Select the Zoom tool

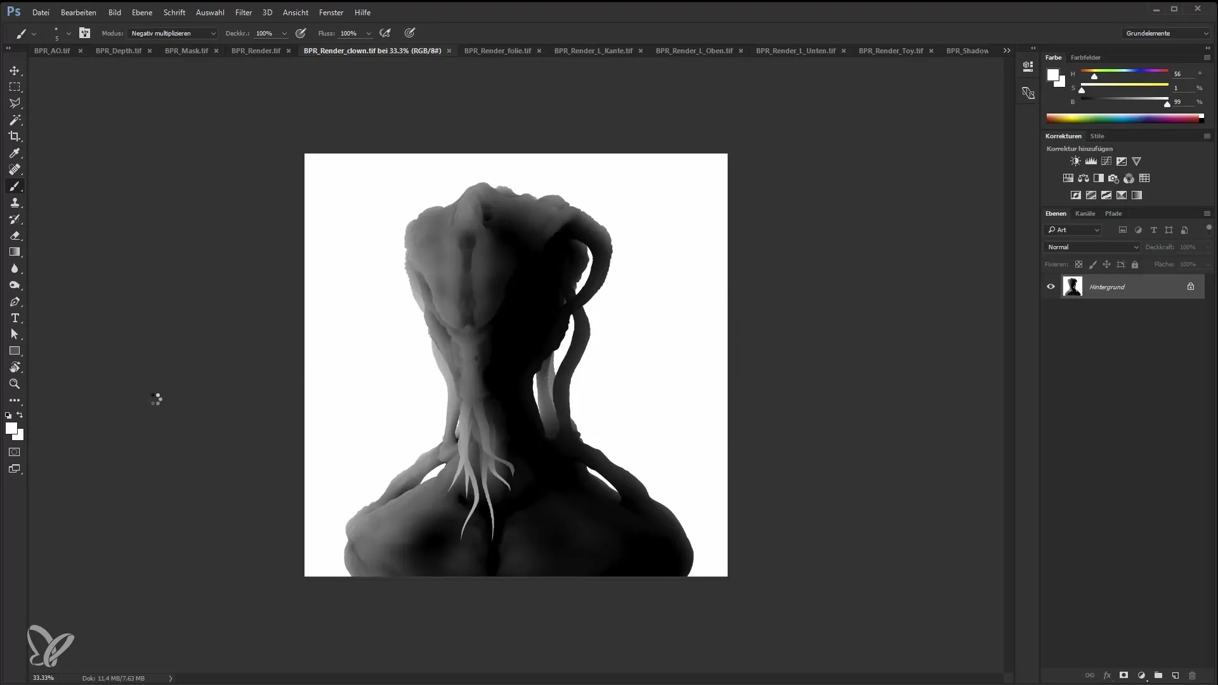[14, 384]
